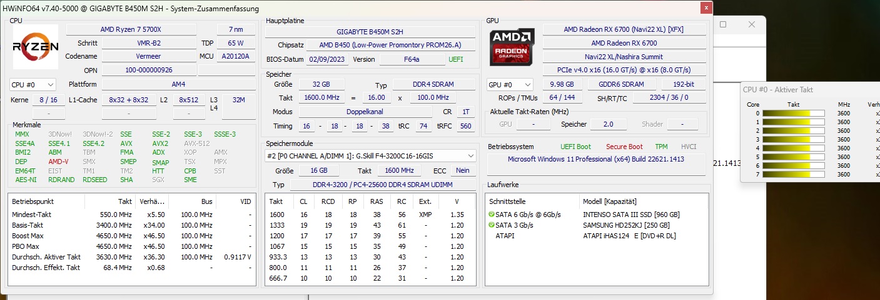880x300 pixels.
Task: Click the INTENSO SATA III SSD [960 GB] entry
Action: 631,215
